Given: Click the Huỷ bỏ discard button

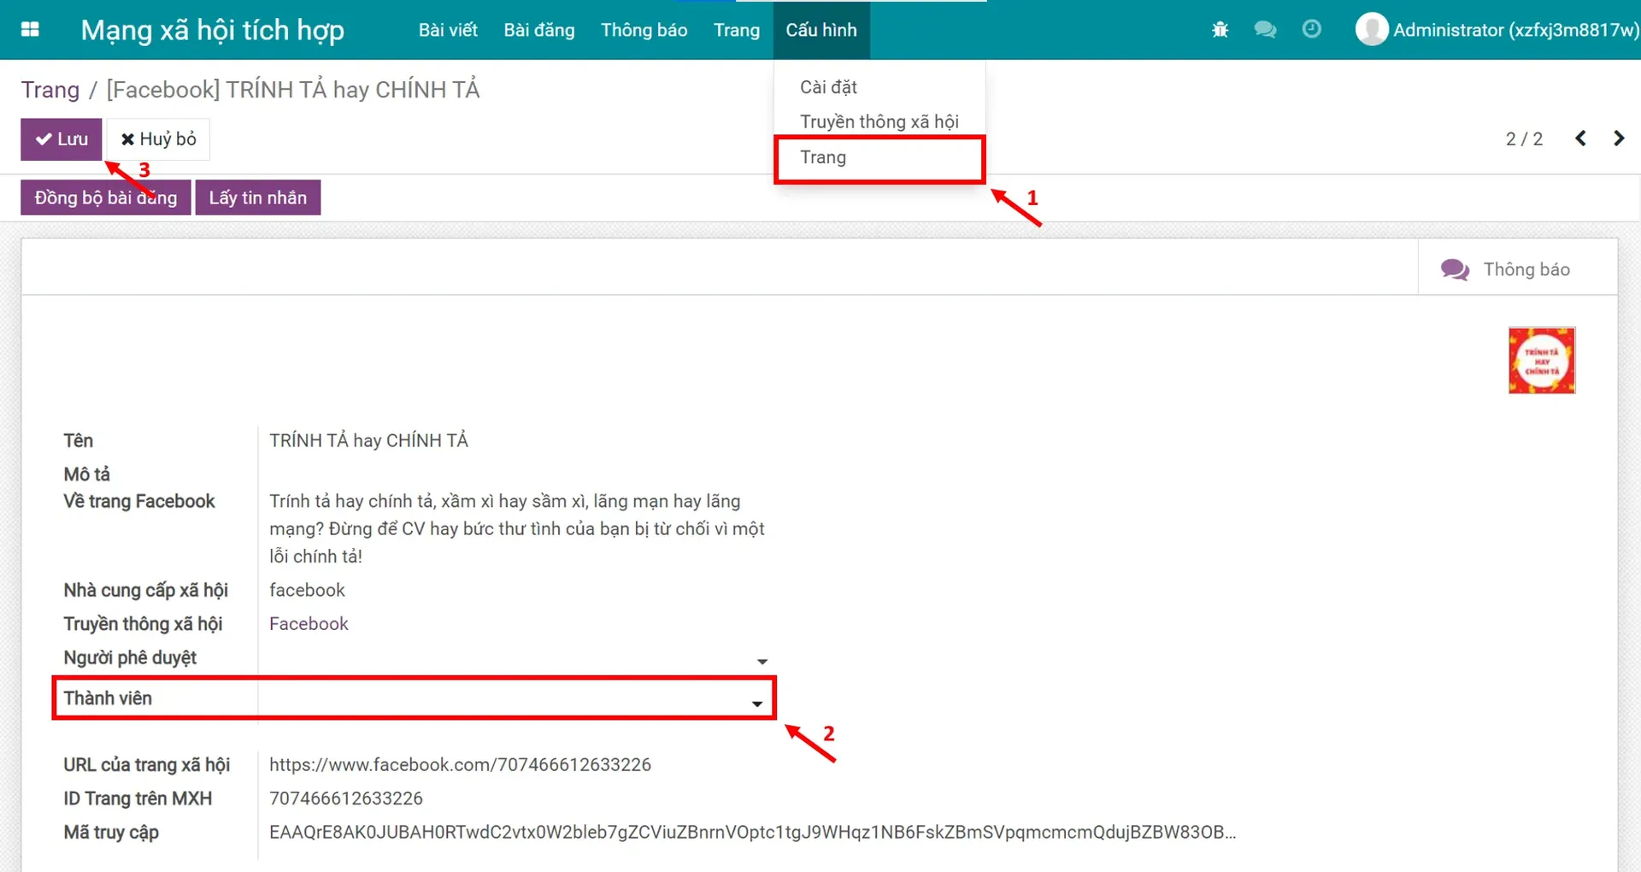Looking at the screenshot, I should click(158, 139).
